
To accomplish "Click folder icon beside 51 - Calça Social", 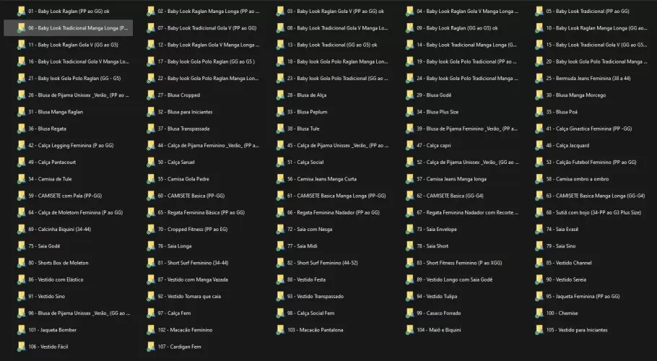I will pos(280,162).
